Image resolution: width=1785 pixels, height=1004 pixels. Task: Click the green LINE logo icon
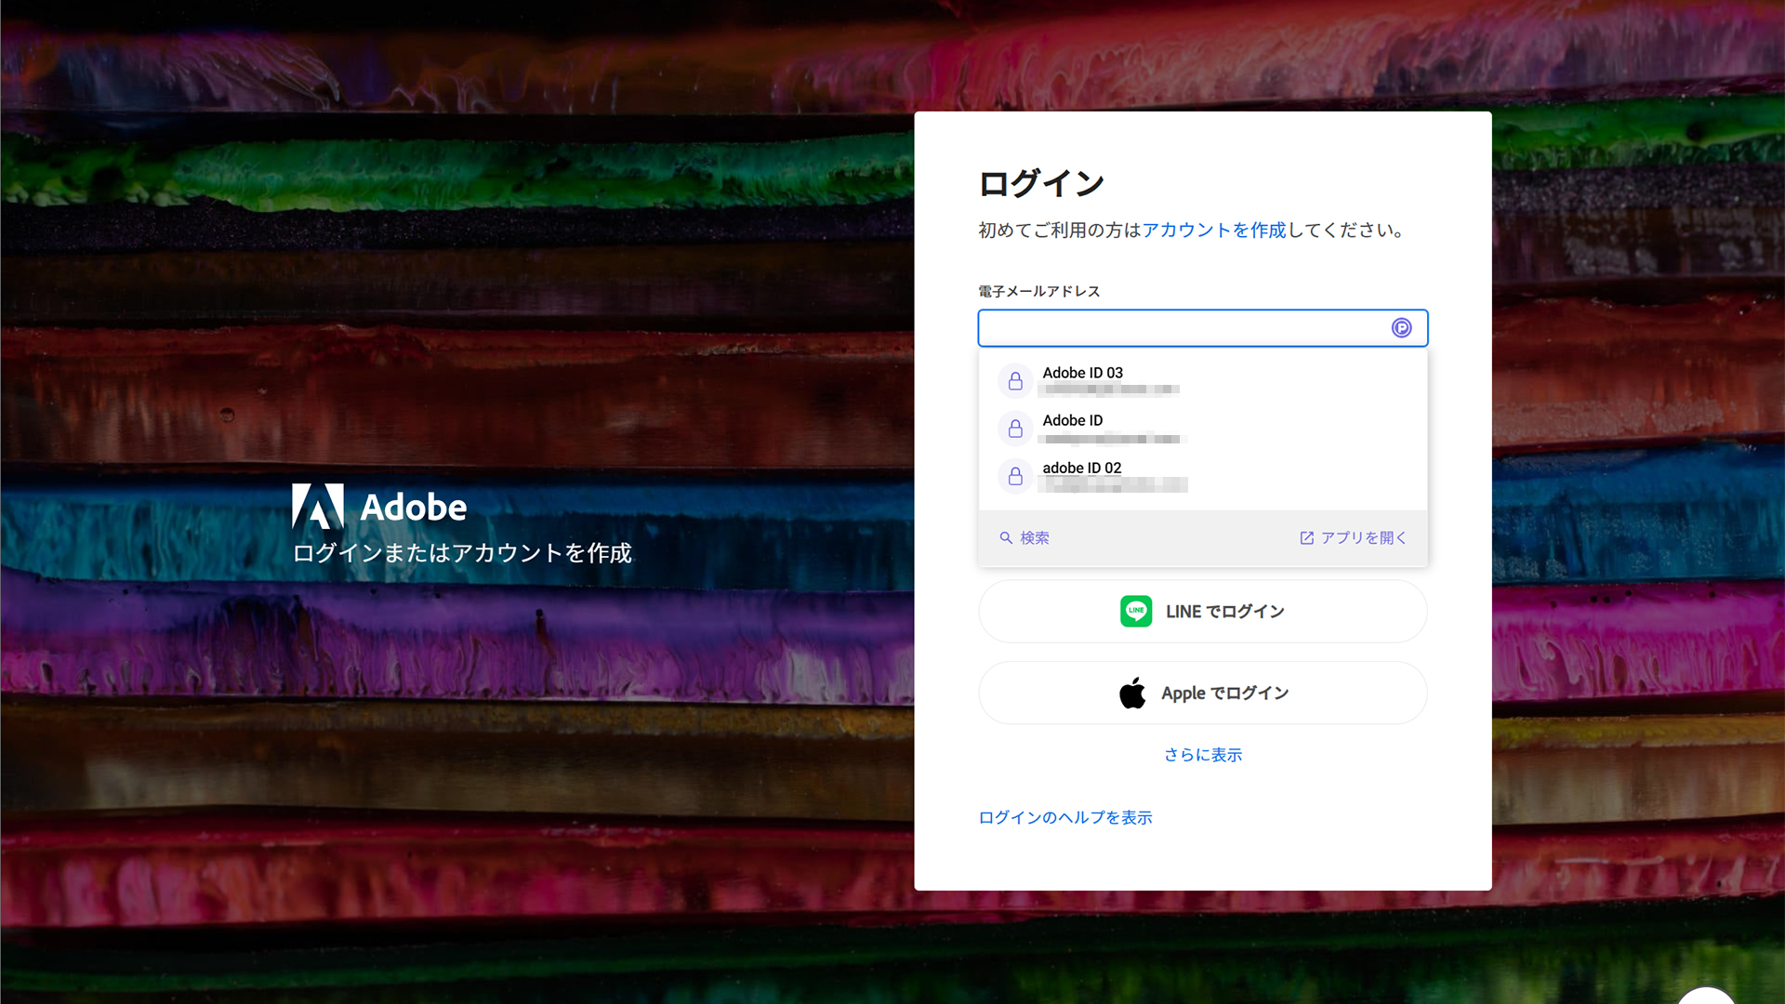tap(1136, 611)
